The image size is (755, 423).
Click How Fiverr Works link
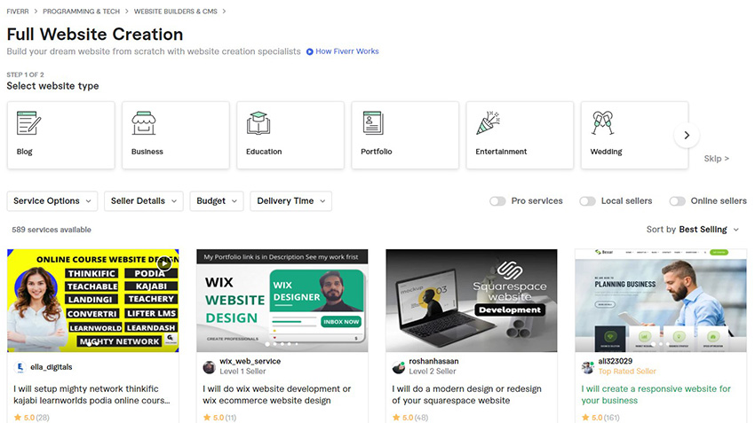point(346,51)
